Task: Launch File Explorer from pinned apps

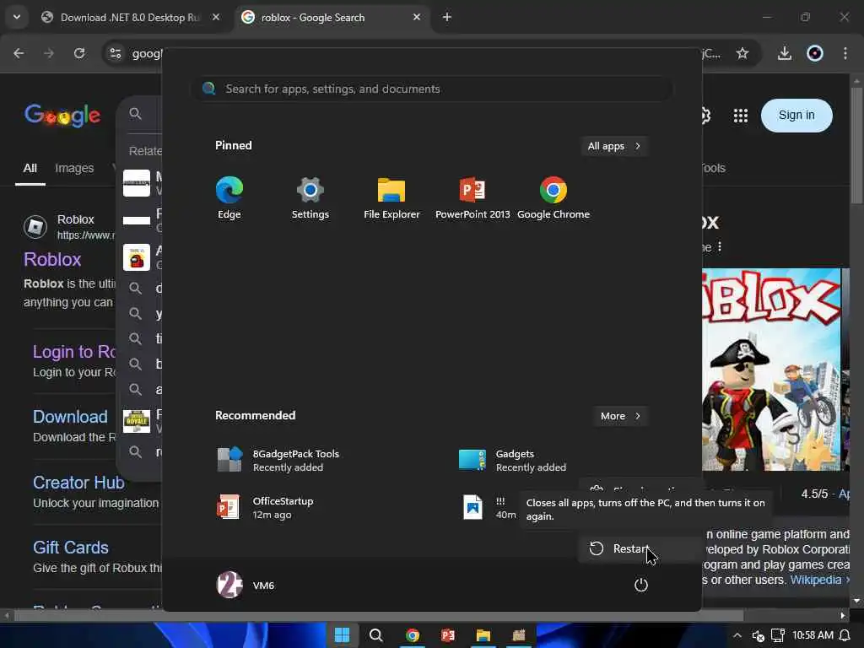Action: click(391, 197)
